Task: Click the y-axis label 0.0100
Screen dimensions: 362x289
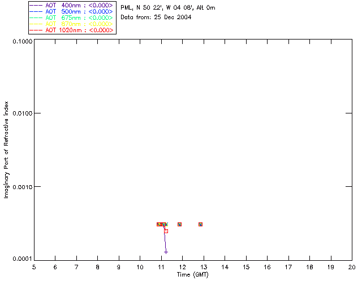Action: [23, 113]
